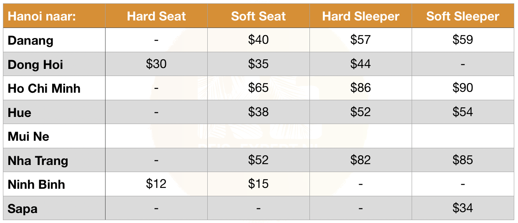Select the Soft Seat column header

[259, 16]
